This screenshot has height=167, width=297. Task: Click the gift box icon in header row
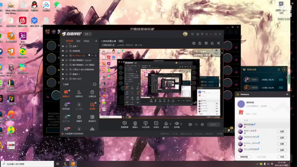click(x=194, y=43)
